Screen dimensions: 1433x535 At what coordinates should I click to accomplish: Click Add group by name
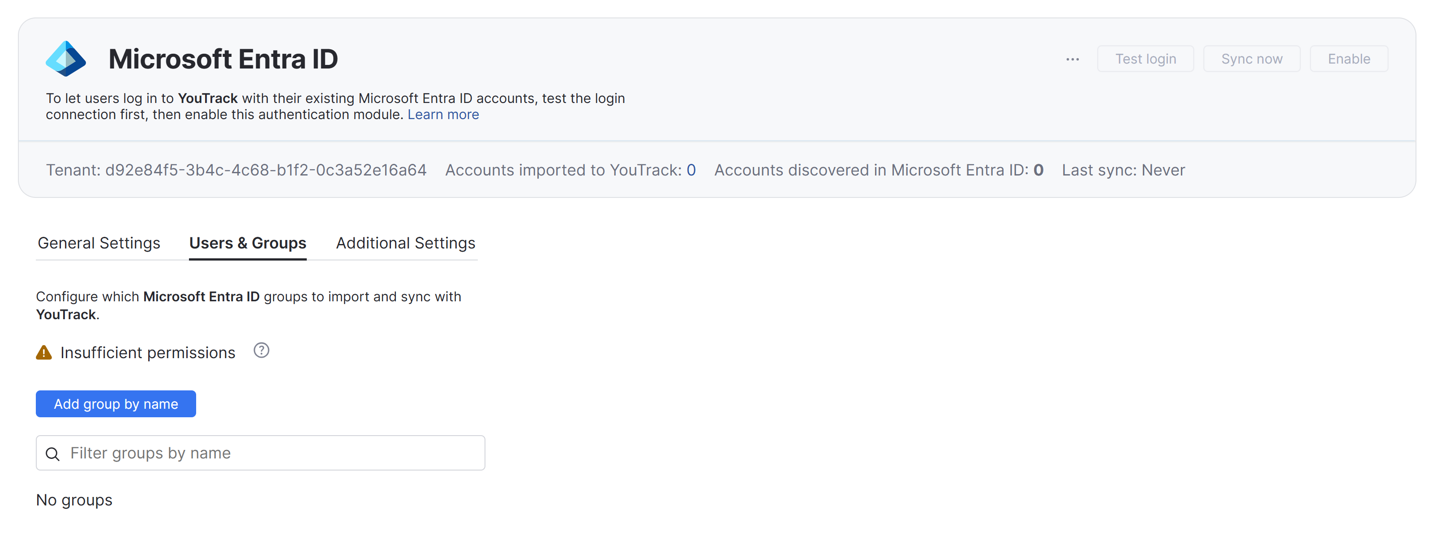116,404
